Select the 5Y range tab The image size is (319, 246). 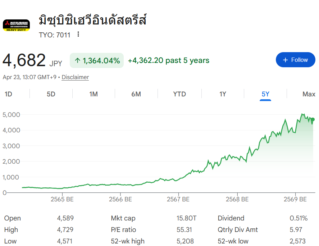click(265, 94)
